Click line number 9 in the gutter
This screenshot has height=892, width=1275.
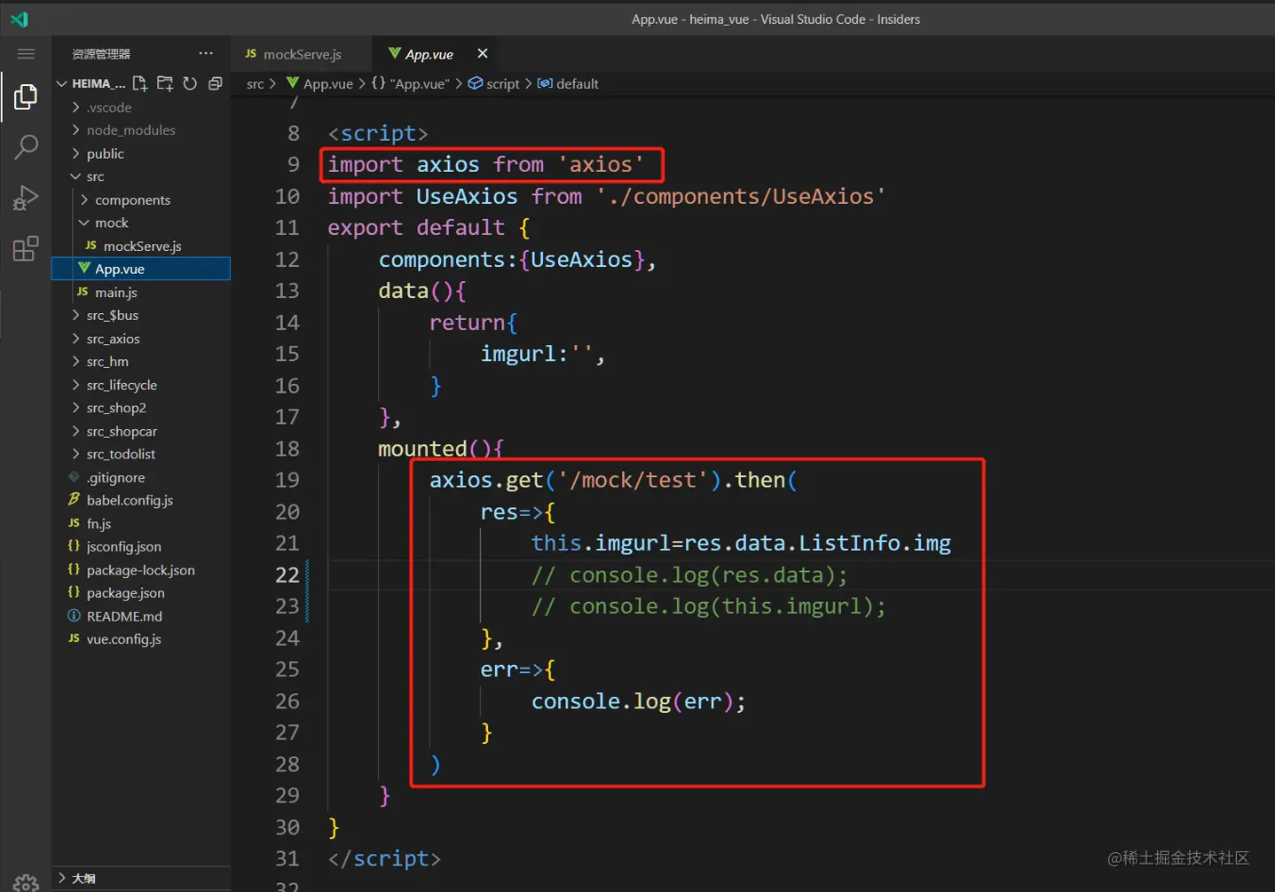tap(293, 165)
